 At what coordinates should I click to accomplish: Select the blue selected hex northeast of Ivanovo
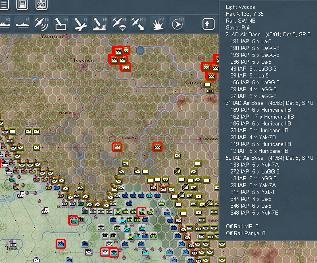(140, 50)
